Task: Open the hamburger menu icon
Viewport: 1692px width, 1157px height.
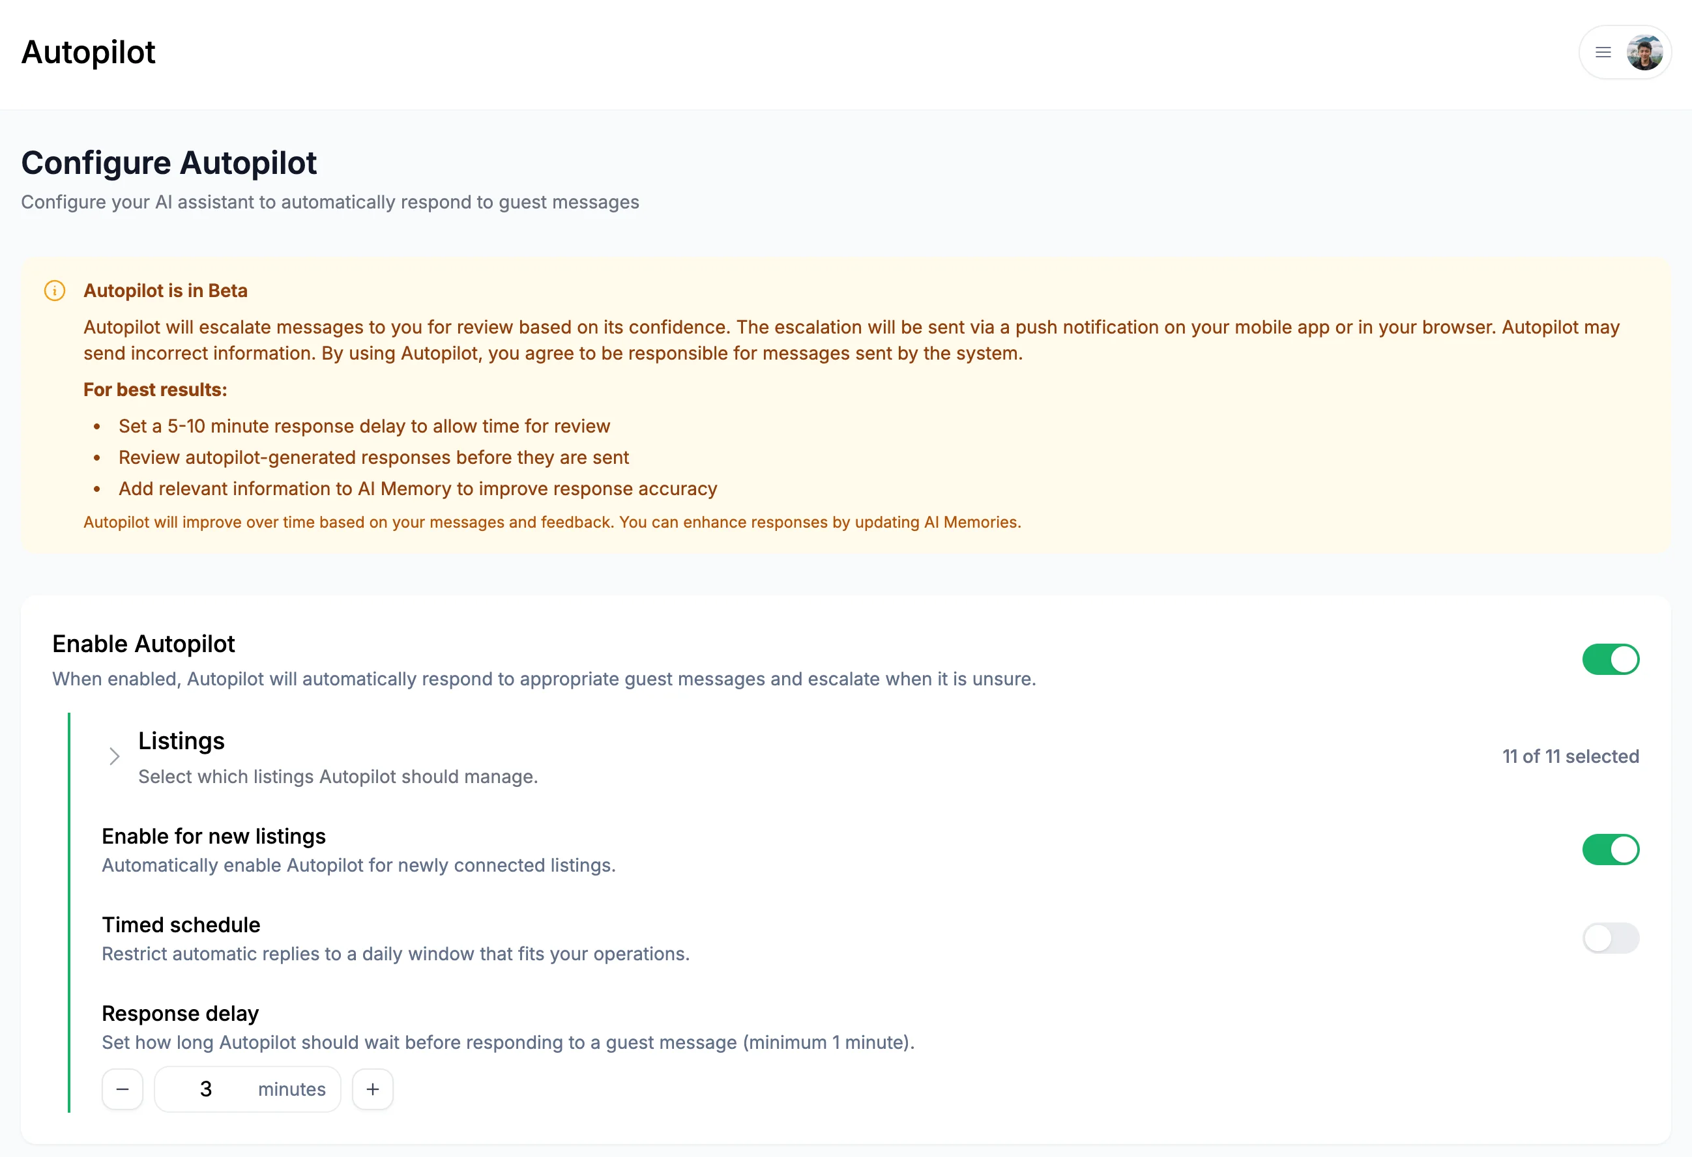Action: click(x=1603, y=52)
